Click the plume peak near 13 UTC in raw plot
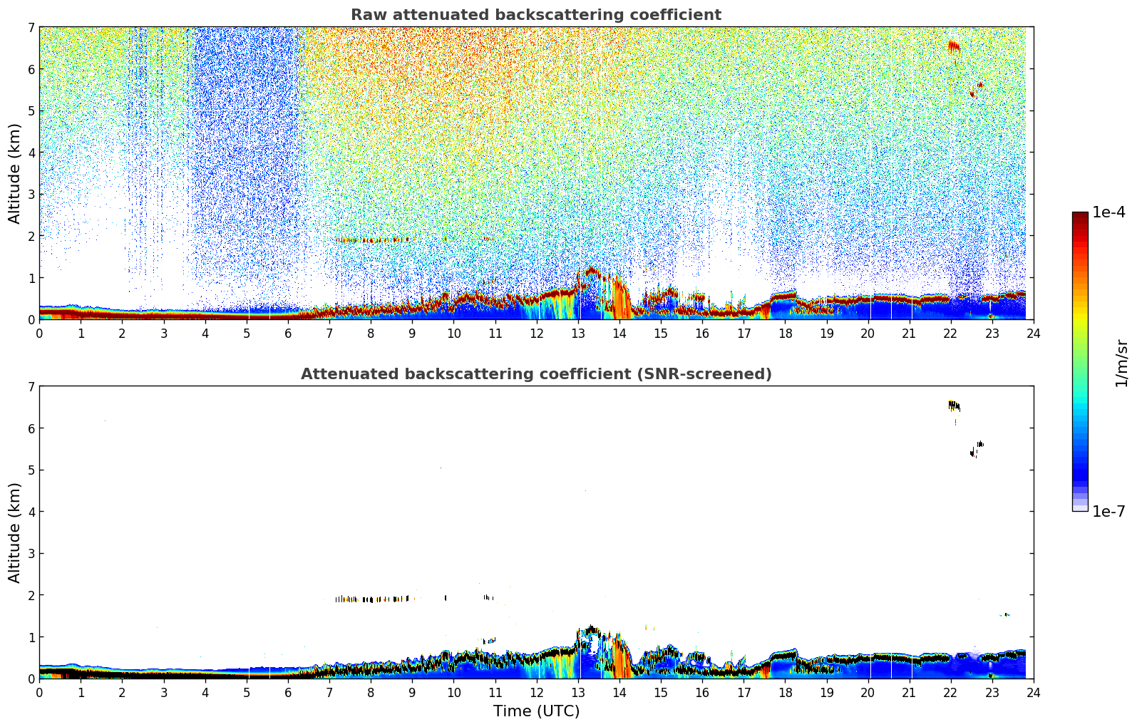This screenshot has height=727, width=1137. (x=590, y=272)
